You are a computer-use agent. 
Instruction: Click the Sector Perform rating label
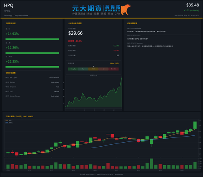pos(54,78)
